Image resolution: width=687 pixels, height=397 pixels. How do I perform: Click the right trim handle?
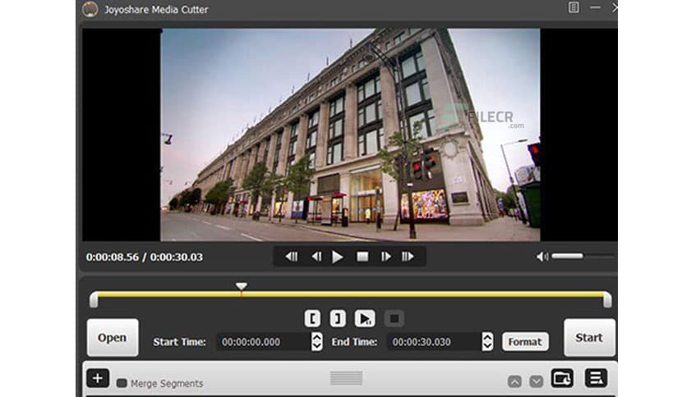tap(607, 300)
